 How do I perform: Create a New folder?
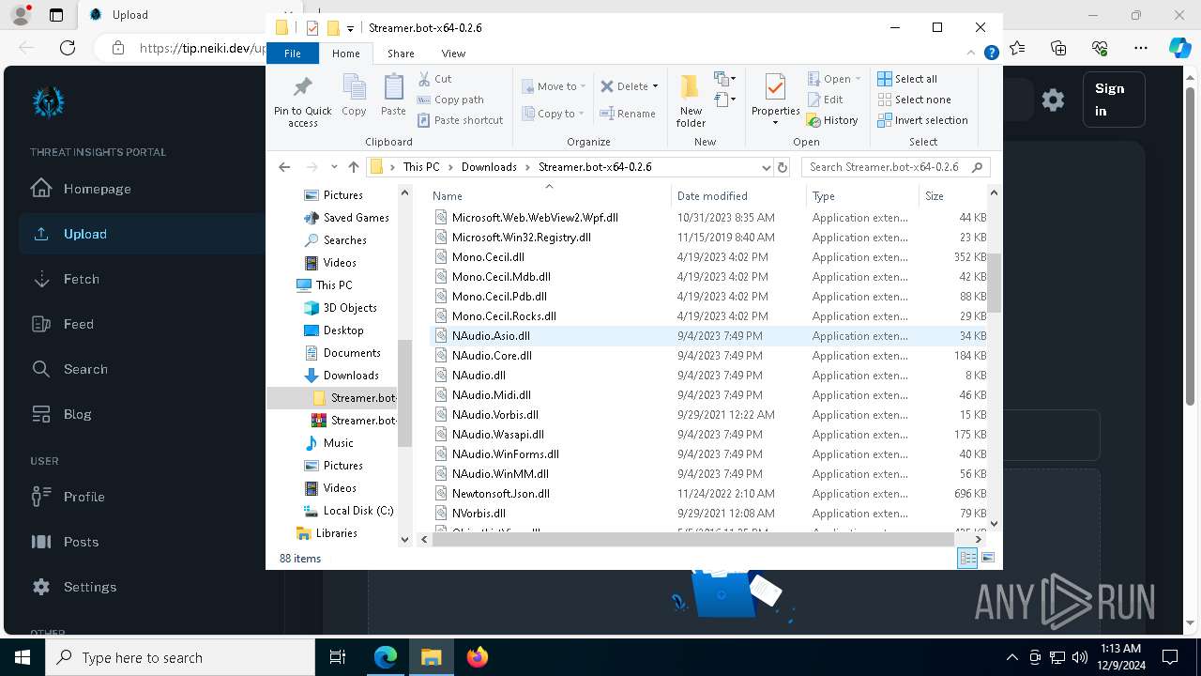pyautogui.click(x=691, y=100)
